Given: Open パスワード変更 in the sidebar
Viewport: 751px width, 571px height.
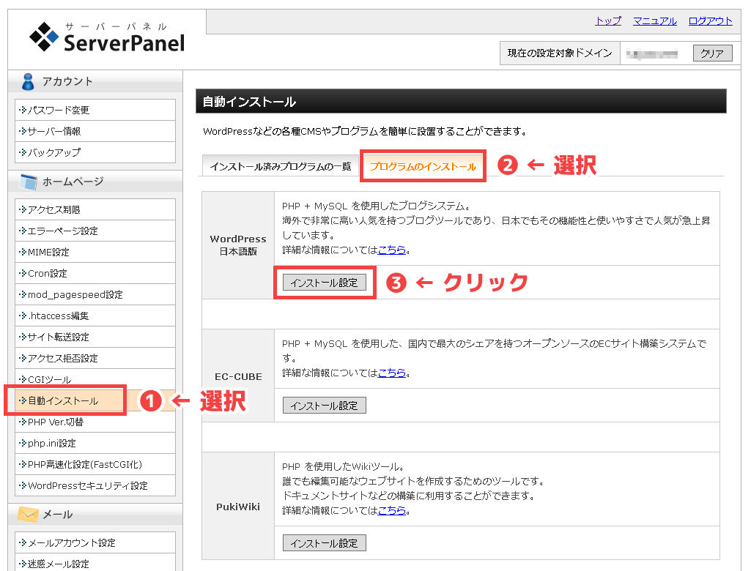Looking at the screenshot, I should pyautogui.click(x=95, y=110).
